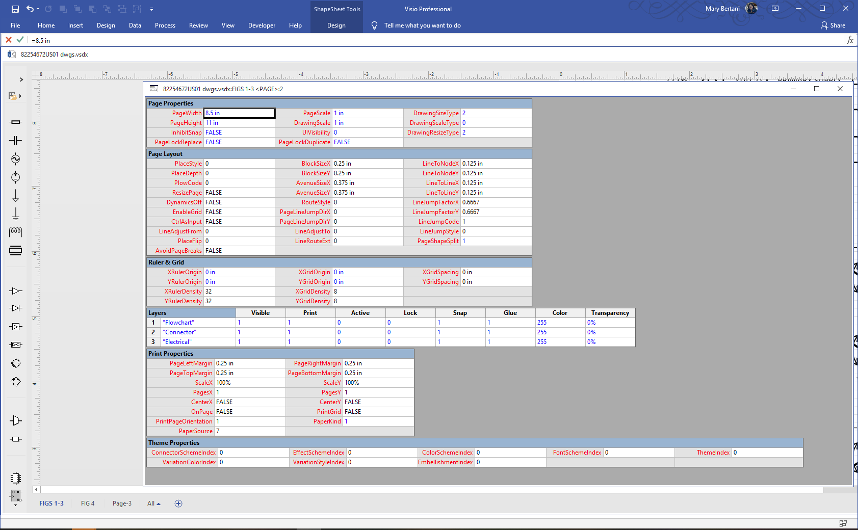Open the Developer ribbon tab

tap(262, 25)
